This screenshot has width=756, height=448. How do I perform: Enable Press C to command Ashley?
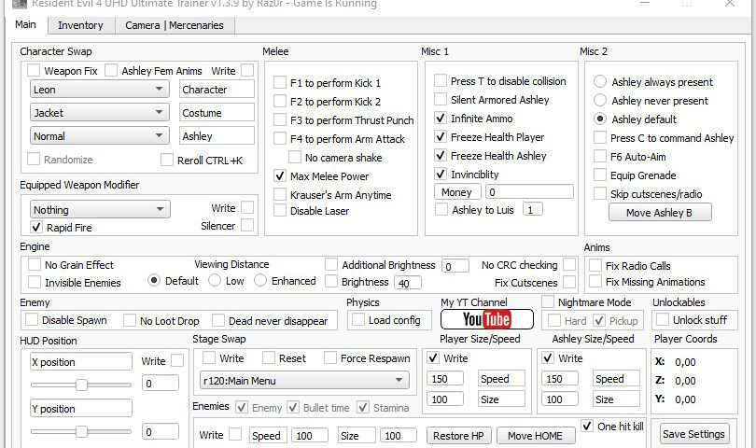click(600, 137)
